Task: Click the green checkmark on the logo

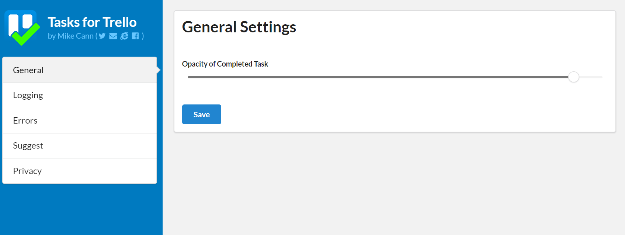Action: pyautogui.click(x=26, y=36)
